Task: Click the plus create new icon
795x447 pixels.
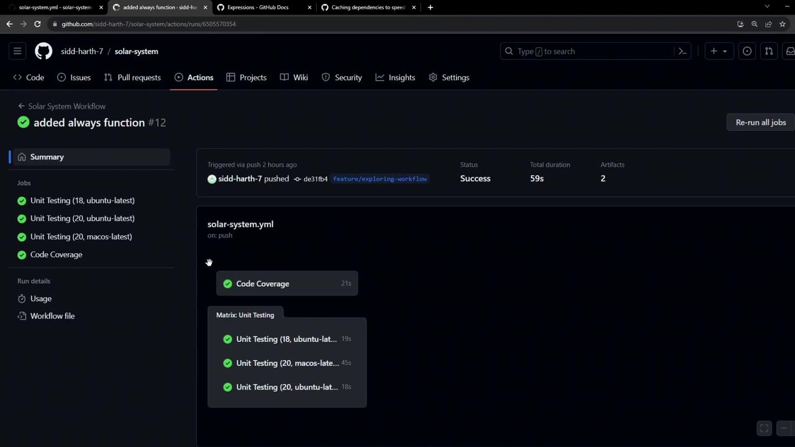Action: click(714, 52)
